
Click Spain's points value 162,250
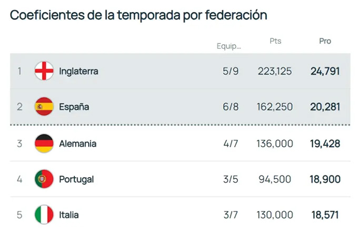(x=275, y=107)
